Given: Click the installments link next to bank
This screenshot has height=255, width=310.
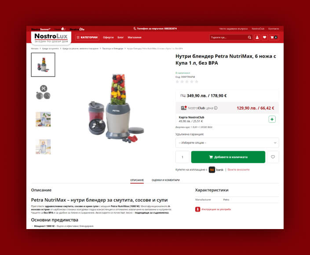Looking at the screenshot, I should coord(238,170).
